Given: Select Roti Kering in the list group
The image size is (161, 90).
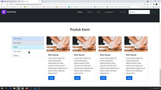Looking at the screenshot, I should coord(28,38).
